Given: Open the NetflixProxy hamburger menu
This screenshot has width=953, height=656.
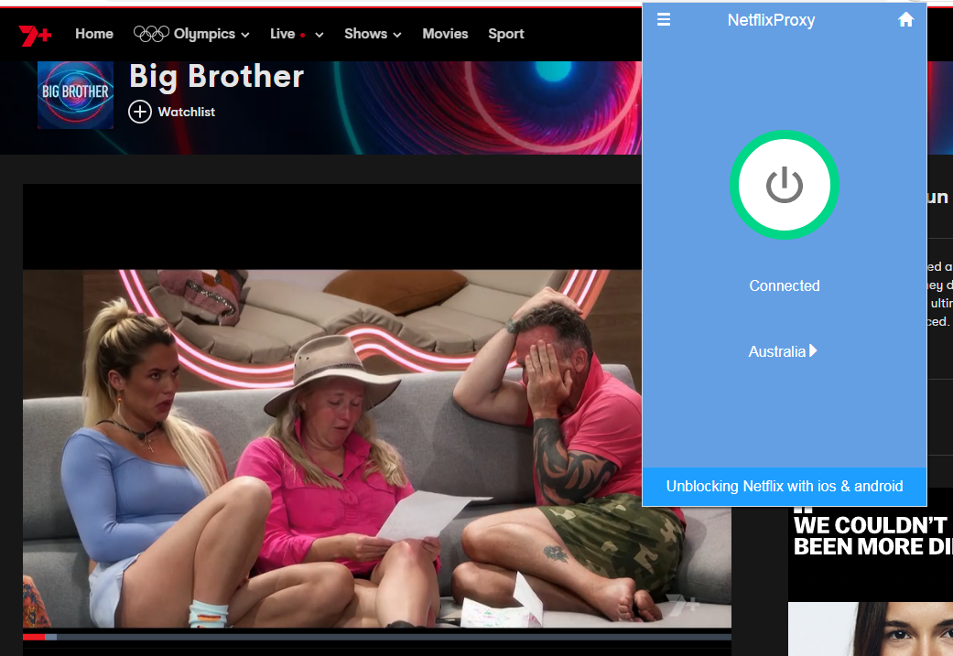Looking at the screenshot, I should coord(664,20).
